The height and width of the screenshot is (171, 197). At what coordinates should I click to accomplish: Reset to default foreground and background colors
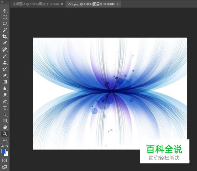[2, 146]
